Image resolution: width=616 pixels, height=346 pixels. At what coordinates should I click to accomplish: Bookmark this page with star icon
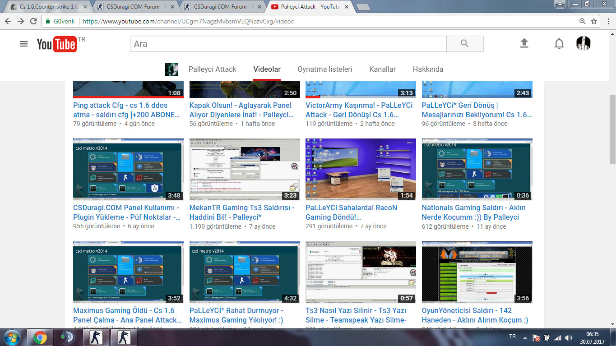594,21
